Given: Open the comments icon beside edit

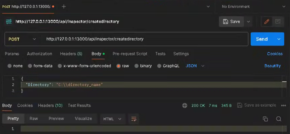Looking at the screenshot, I should 278,22.
